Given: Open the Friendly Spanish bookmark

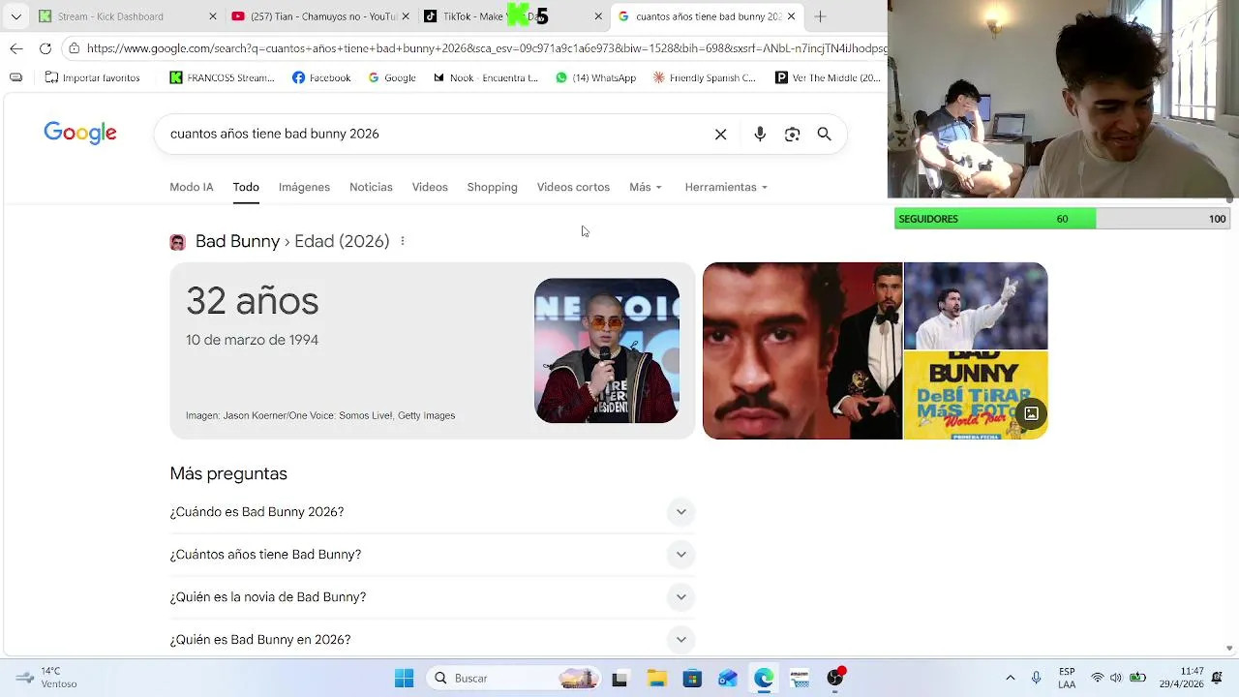Looking at the screenshot, I should 705,77.
